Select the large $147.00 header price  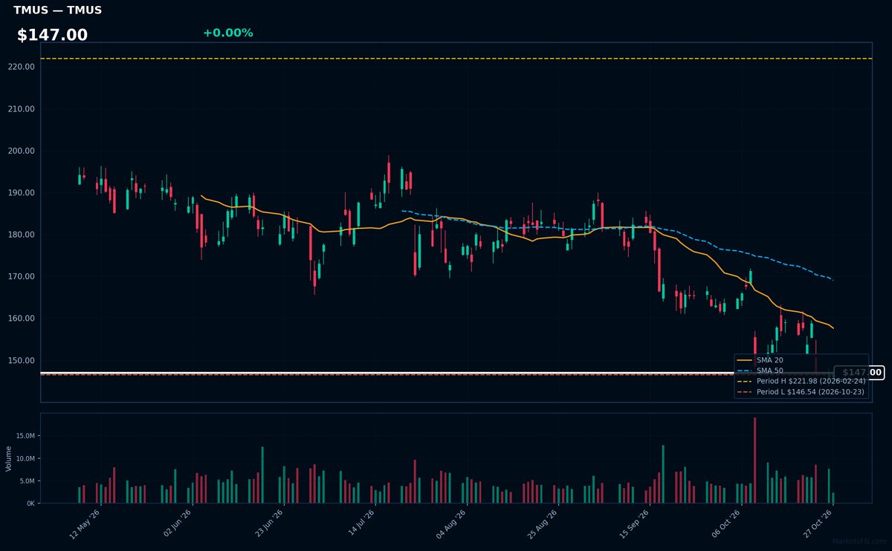point(52,35)
